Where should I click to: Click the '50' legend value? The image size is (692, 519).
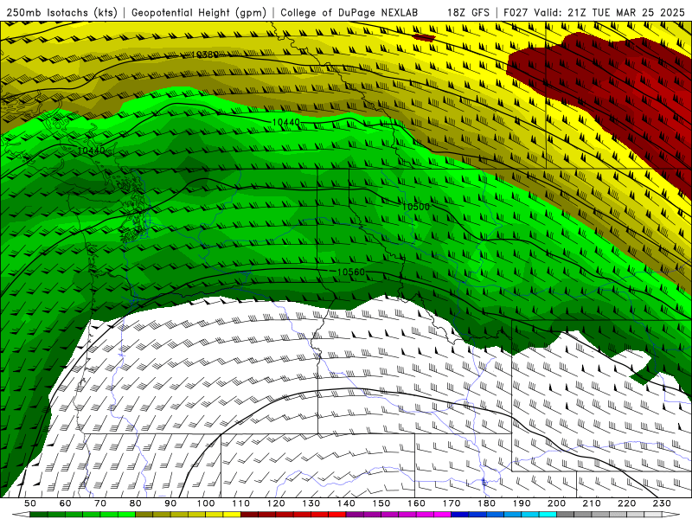(x=30, y=503)
